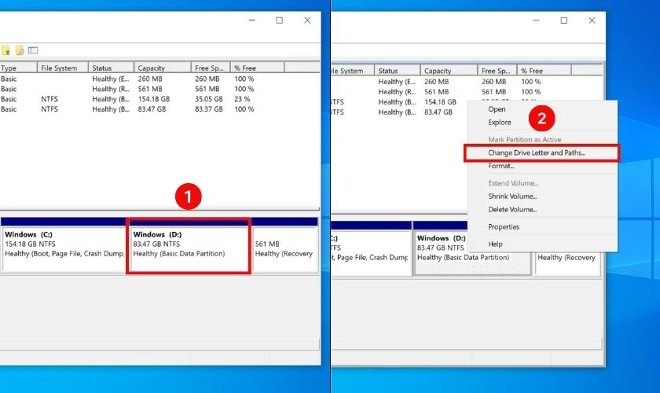660x393 pixels.
Task: Choose Explore from the context menu
Action: [x=500, y=122]
